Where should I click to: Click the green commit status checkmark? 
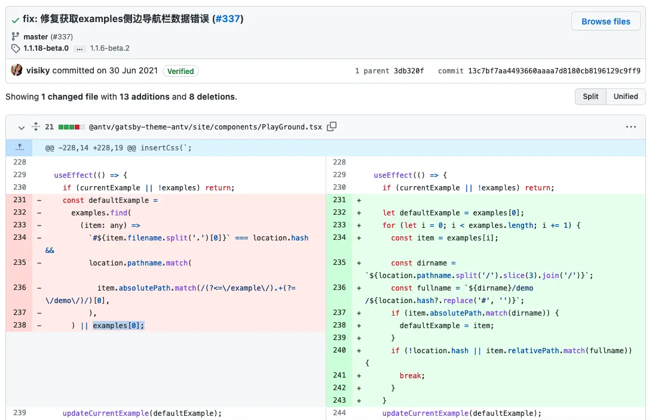15,19
